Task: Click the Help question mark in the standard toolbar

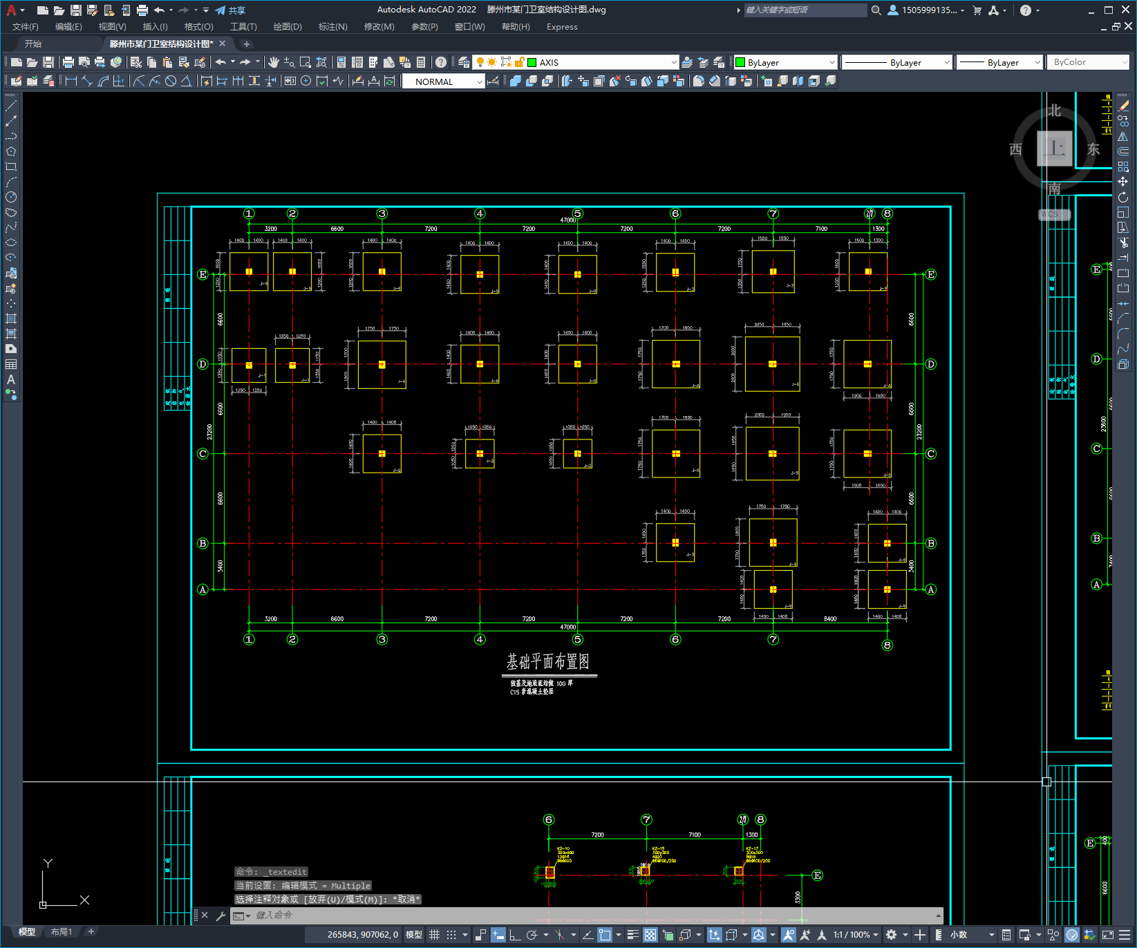Action: click(x=441, y=62)
